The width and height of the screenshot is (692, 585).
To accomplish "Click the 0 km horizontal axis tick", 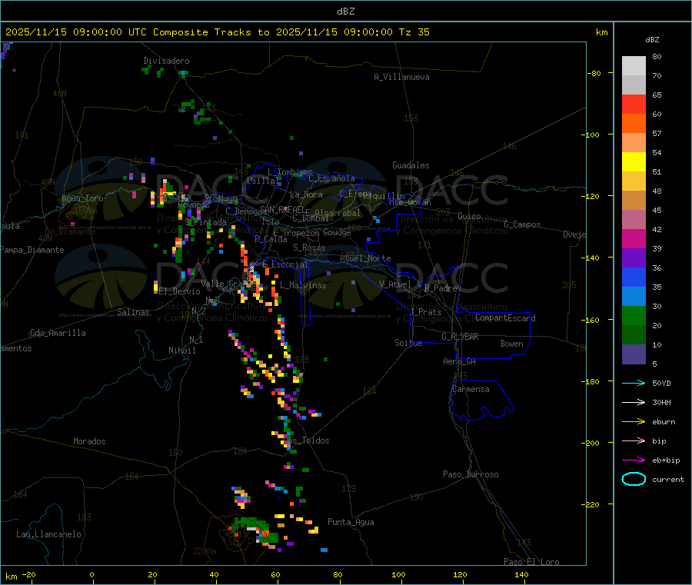I will [91, 574].
